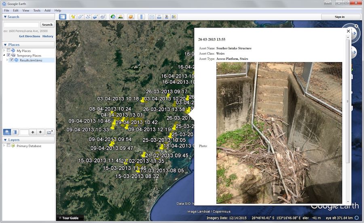Click the Save Image toolbar icon

coord(167,17)
